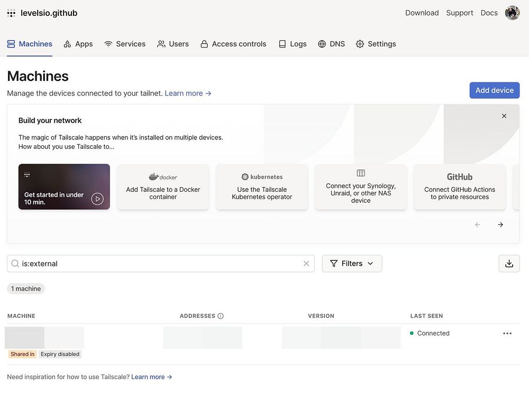Click the levelsio.github tailnet name
Viewport: 529px width, 394px height.
tap(49, 13)
